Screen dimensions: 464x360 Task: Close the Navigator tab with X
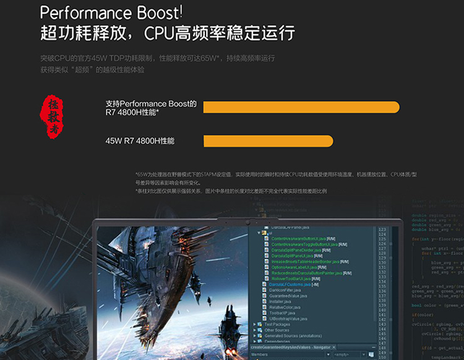(334, 347)
